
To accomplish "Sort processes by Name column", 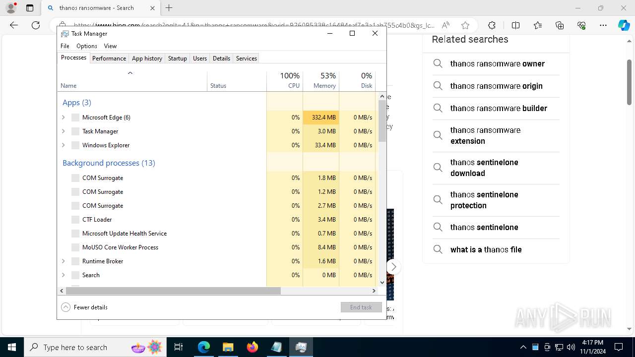I will pyautogui.click(x=132, y=81).
